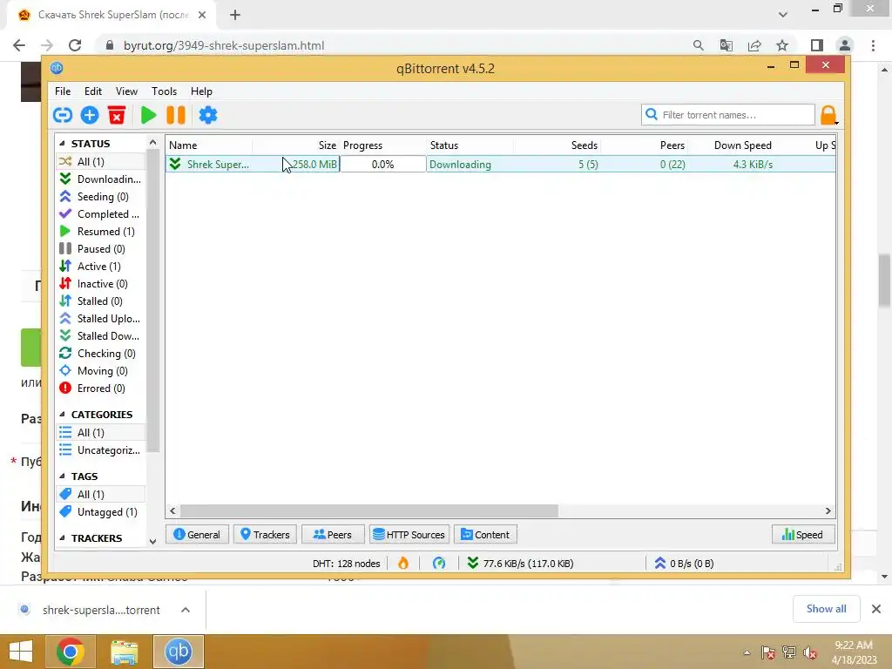Click the orange Pause icon
This screenshot has height=669, width=892.
click(176, 116)
